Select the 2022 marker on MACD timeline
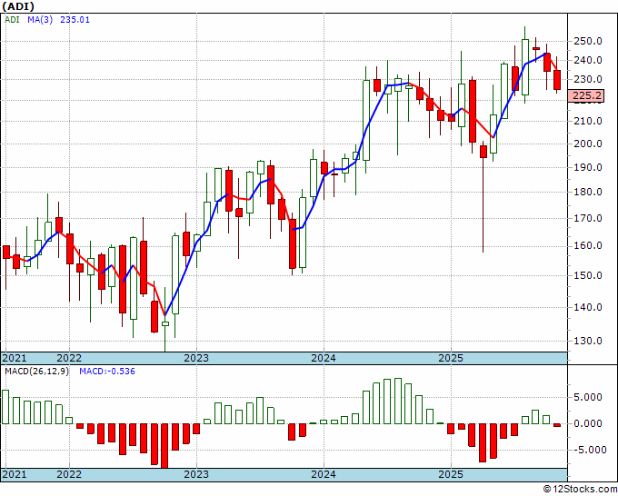The image size is (618, 496). click(69, 474)
